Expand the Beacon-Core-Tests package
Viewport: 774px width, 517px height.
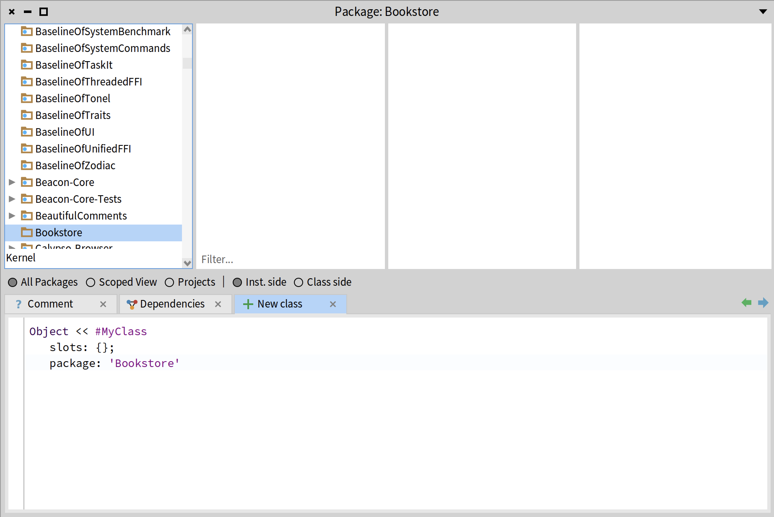click(12, 199)
